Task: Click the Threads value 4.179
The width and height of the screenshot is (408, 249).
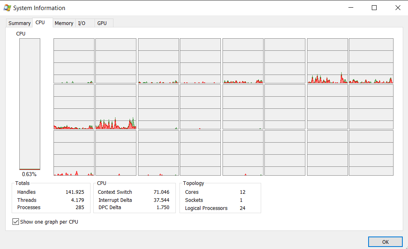Action: 78,200
